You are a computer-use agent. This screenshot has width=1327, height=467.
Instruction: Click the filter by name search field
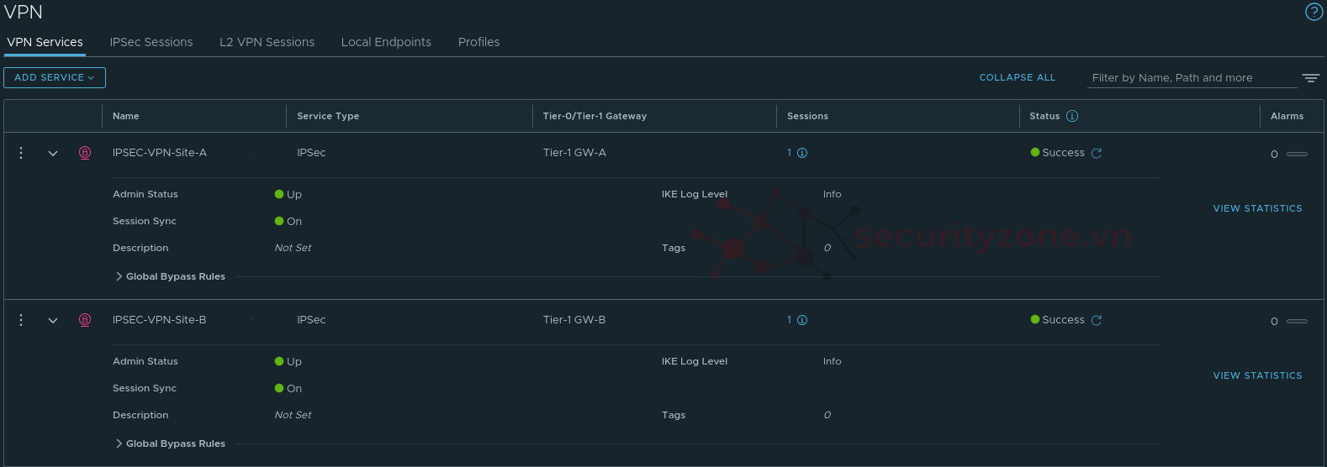1191,78
